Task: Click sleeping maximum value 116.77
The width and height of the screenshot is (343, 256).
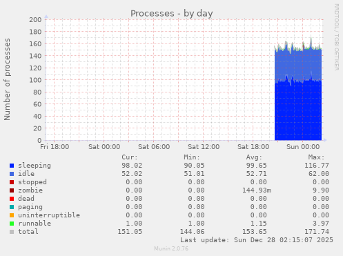Action: [x=317, y=166]
